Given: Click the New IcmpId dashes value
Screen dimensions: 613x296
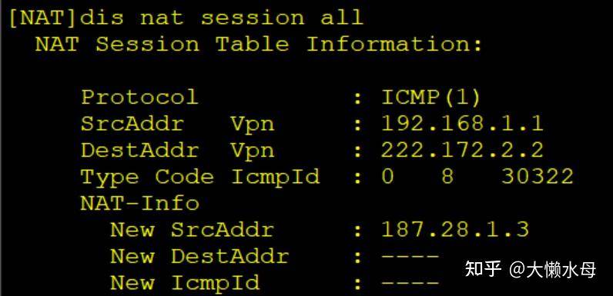Looking at the screenshot, I should [410, 283].
